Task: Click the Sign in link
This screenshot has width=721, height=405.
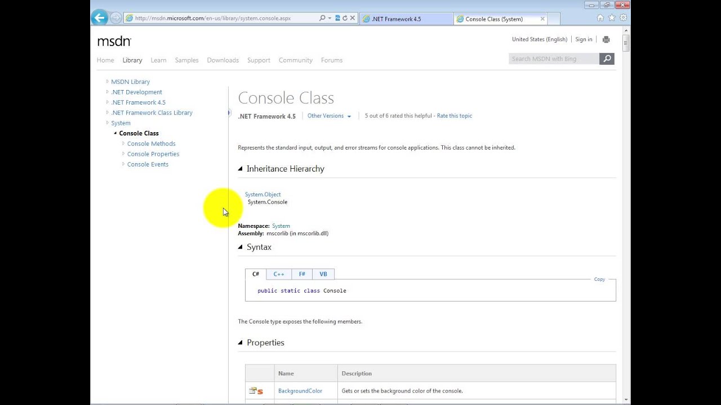Action: pyautogui.click(x=584, y=39)
